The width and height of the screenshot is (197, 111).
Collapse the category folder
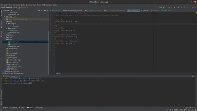coord(7,24)
